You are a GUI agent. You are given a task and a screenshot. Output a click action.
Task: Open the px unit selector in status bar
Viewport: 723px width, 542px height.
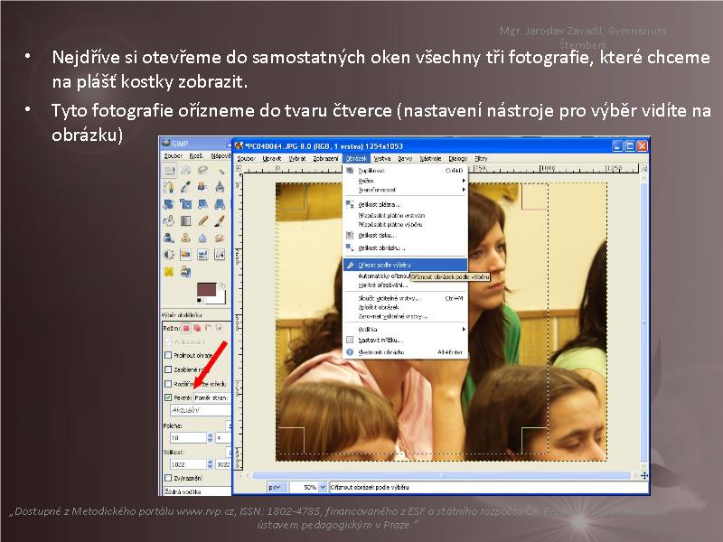pos(277,487)
